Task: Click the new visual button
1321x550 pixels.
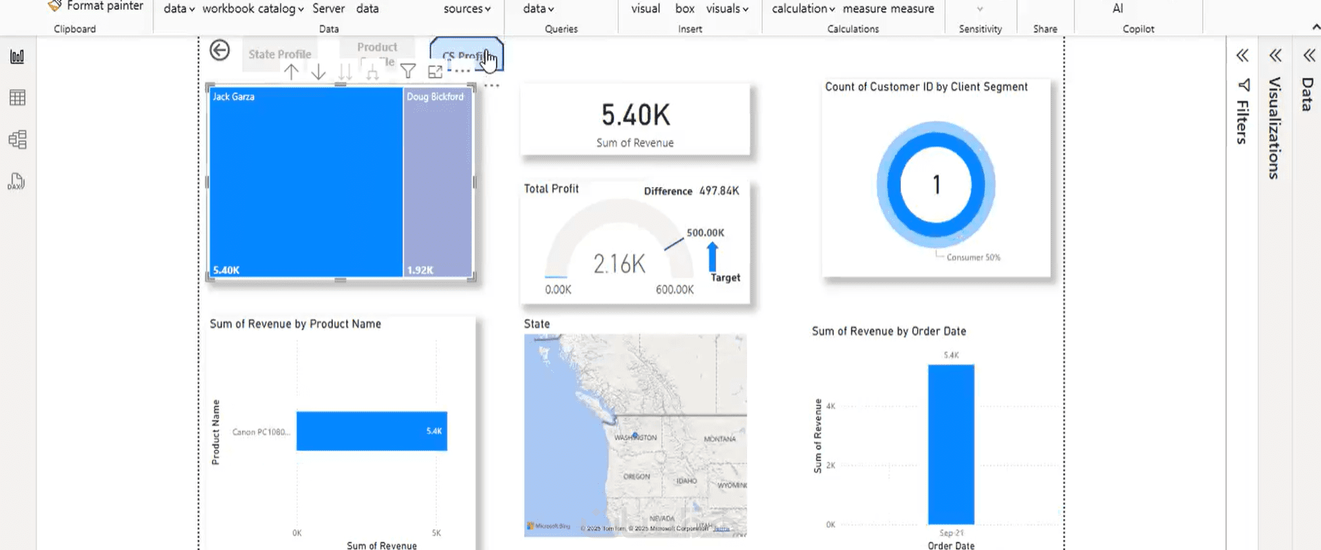Action: point(645,9)
